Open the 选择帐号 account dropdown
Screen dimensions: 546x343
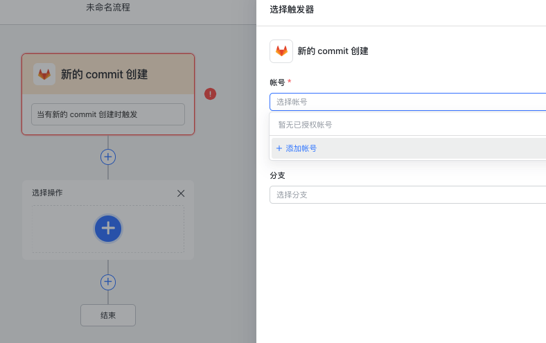coord(407,102)
